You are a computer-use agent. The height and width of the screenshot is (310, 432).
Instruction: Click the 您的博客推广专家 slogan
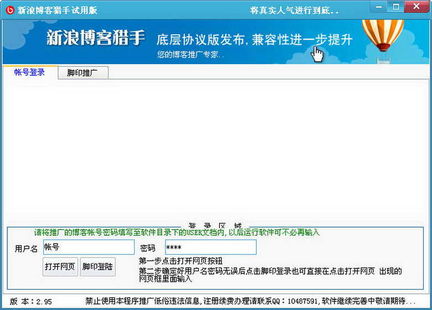click(x=191, y=54)
